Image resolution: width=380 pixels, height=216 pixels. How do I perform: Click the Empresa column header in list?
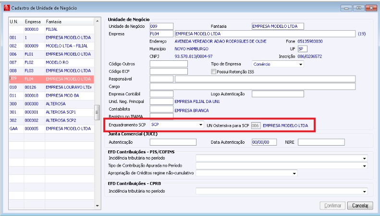[34, 22]
